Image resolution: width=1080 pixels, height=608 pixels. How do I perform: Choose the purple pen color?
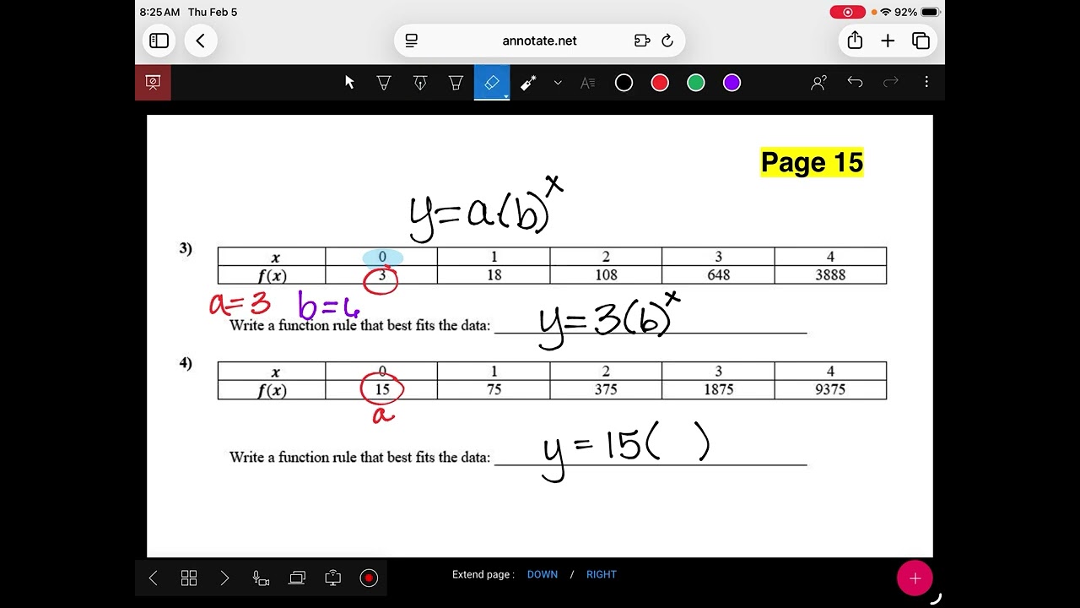[732, 83]
